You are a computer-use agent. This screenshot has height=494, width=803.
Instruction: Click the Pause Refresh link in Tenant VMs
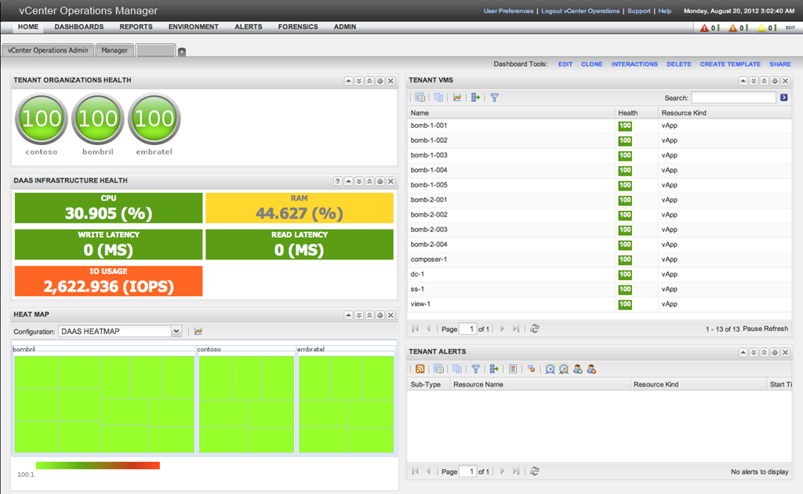[x=765, y=329]
